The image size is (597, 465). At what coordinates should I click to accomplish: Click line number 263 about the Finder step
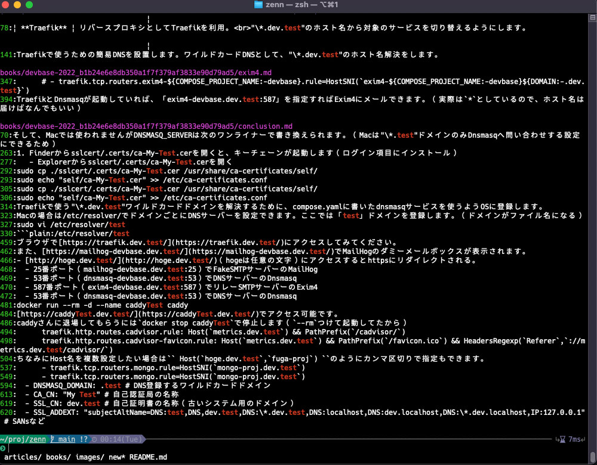coord(7,153)
